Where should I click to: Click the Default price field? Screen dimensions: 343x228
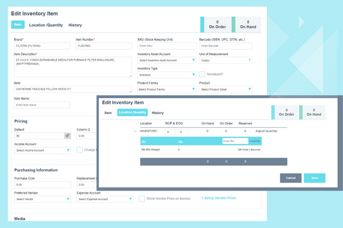click(39, 136)
